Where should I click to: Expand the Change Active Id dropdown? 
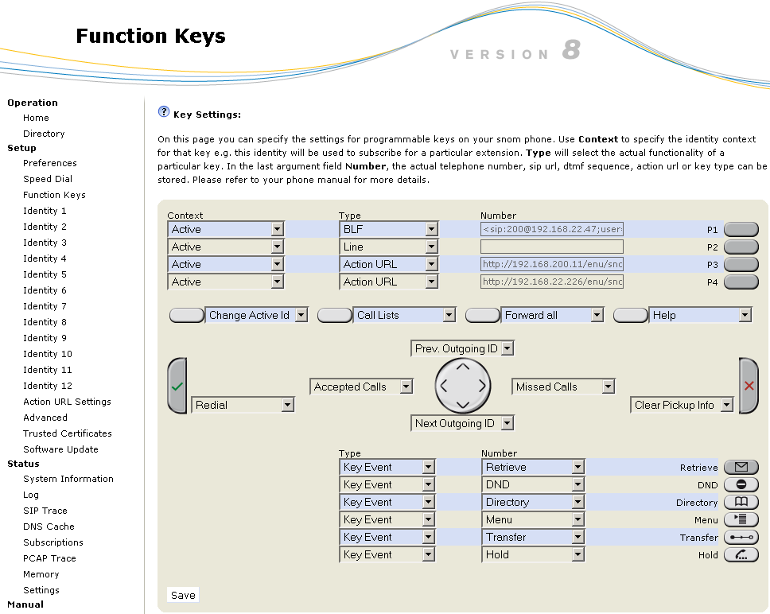point(256,316)
